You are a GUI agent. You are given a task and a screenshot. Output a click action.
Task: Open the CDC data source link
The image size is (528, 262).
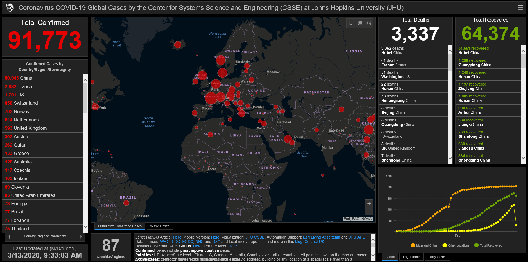(176, 242)
